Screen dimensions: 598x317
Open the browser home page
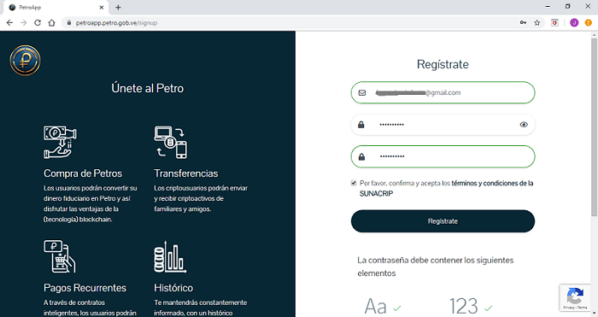pos(51,23)
